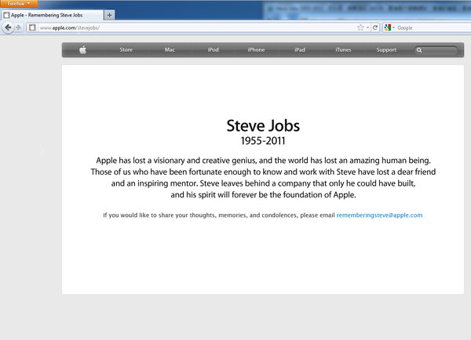Open a new tab with plus button
The image size is (471, 340).
(x=110, y=15)
